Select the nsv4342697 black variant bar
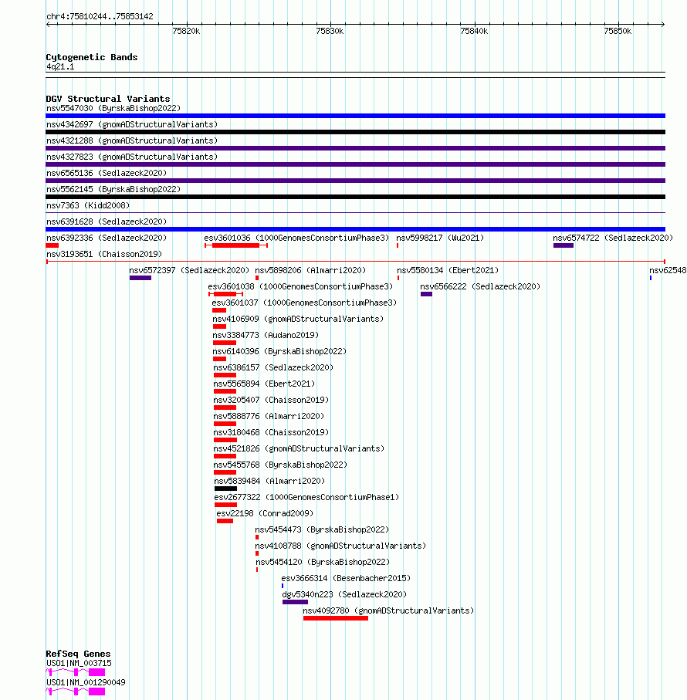 tap(355, 132)
